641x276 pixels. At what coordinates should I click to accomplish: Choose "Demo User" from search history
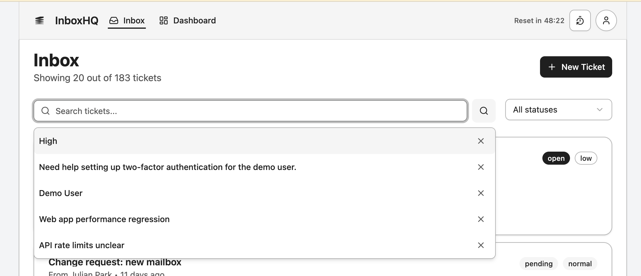tap(61, 193)
